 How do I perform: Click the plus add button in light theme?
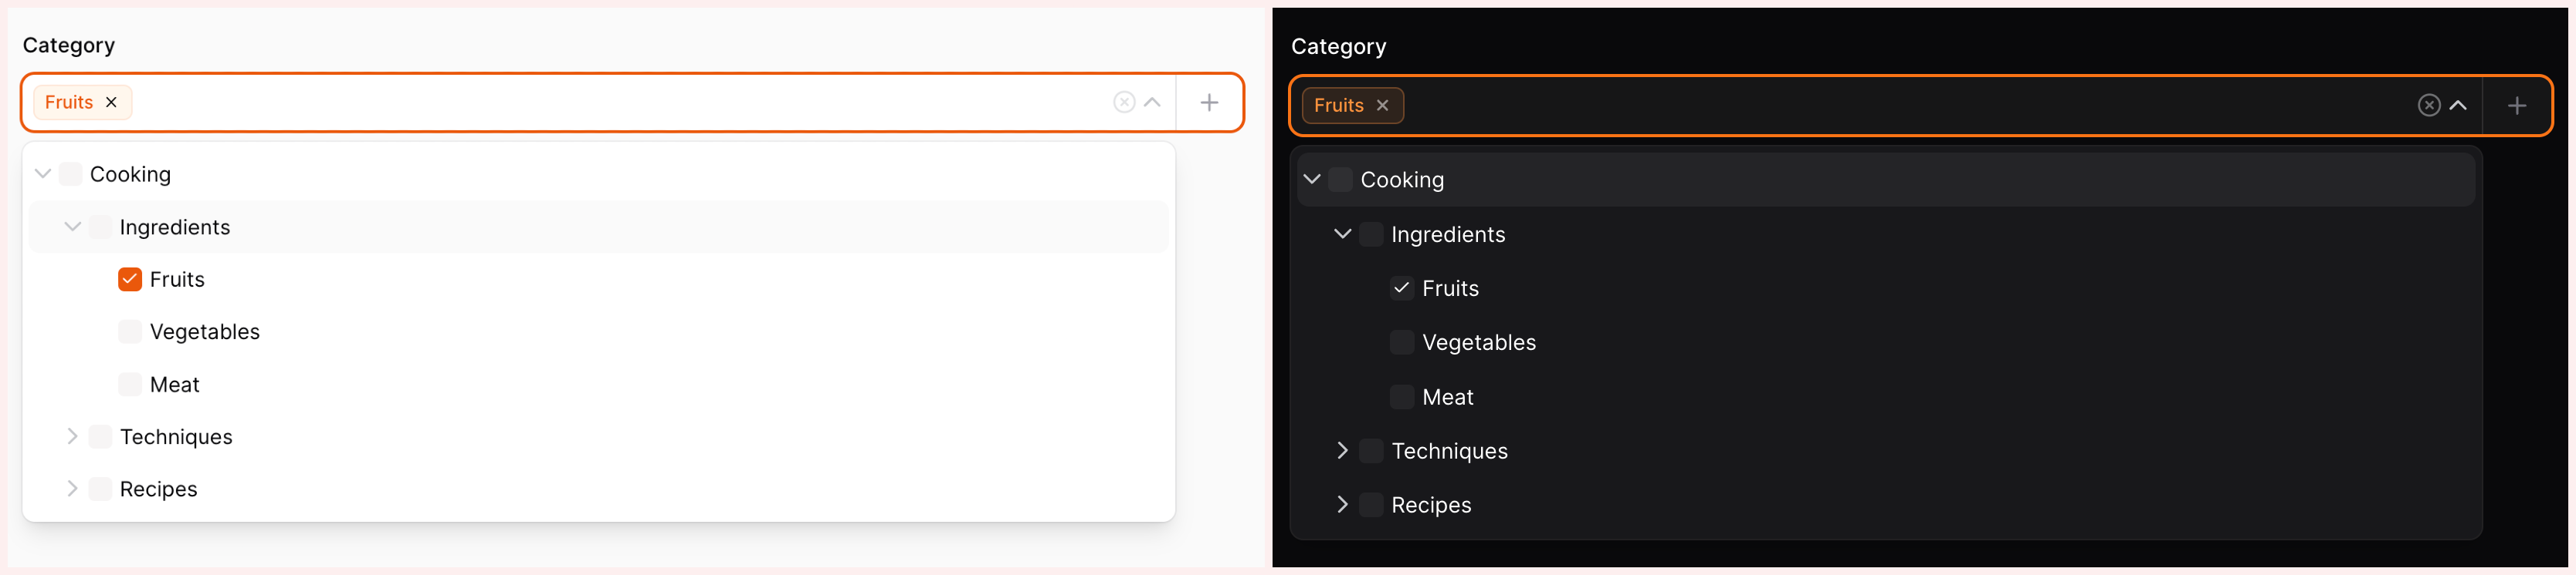coord(1209,103)
